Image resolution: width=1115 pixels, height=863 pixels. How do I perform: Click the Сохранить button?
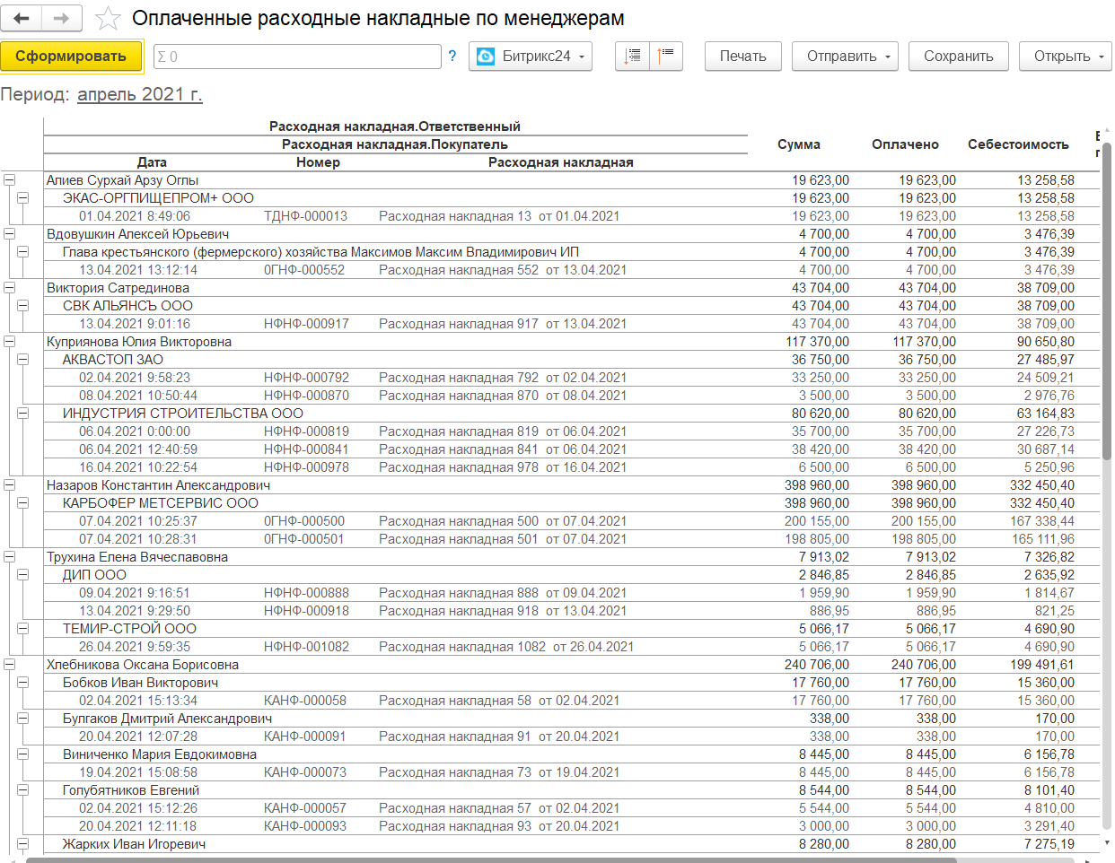click(x=958, y=56)
